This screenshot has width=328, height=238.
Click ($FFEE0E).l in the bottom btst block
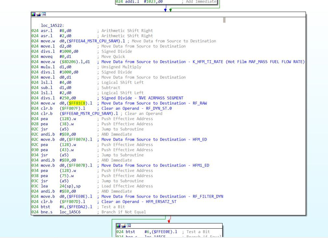[x=164, y=232]
